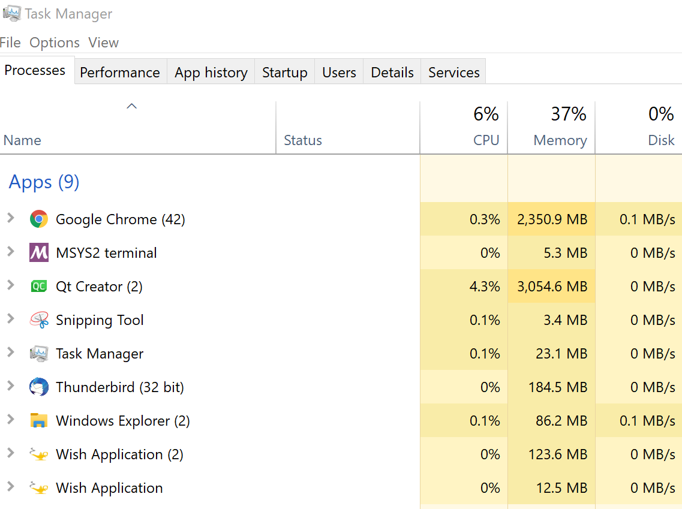The height and width of the screenshot is (509, 682).
Task: Select the Windows Explorer (2) row name
Action: [x=122, y=421]
